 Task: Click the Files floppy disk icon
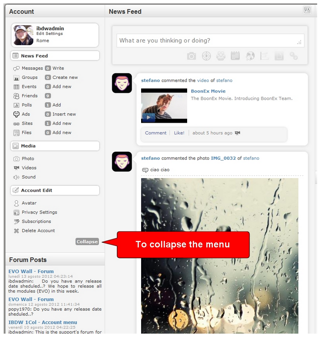click(x=16, y=133)
